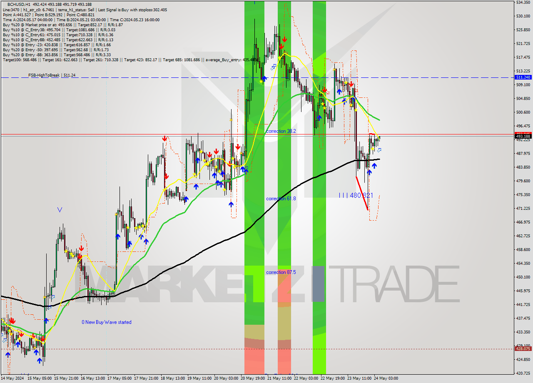The width and height of the screenshot is (533, 383).
Task: Click the 'Buy %10 @ C_Entry38: 495.704' line
Action: point(59,30)
